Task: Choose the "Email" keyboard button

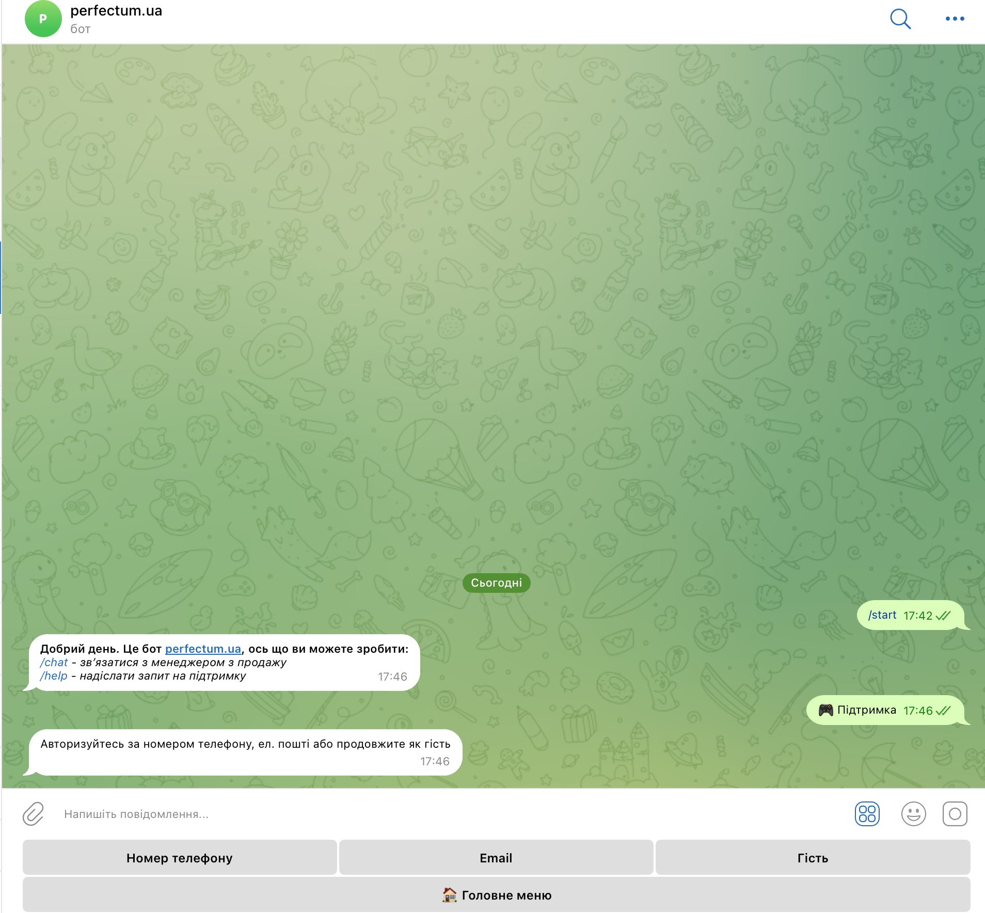Action: click(496, 857)
